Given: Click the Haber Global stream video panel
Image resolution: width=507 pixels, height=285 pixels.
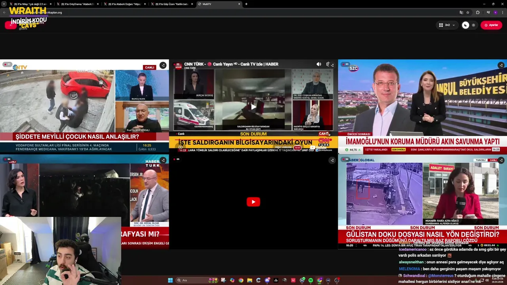Looking at the screenshot, I should [x=422, y=202].
